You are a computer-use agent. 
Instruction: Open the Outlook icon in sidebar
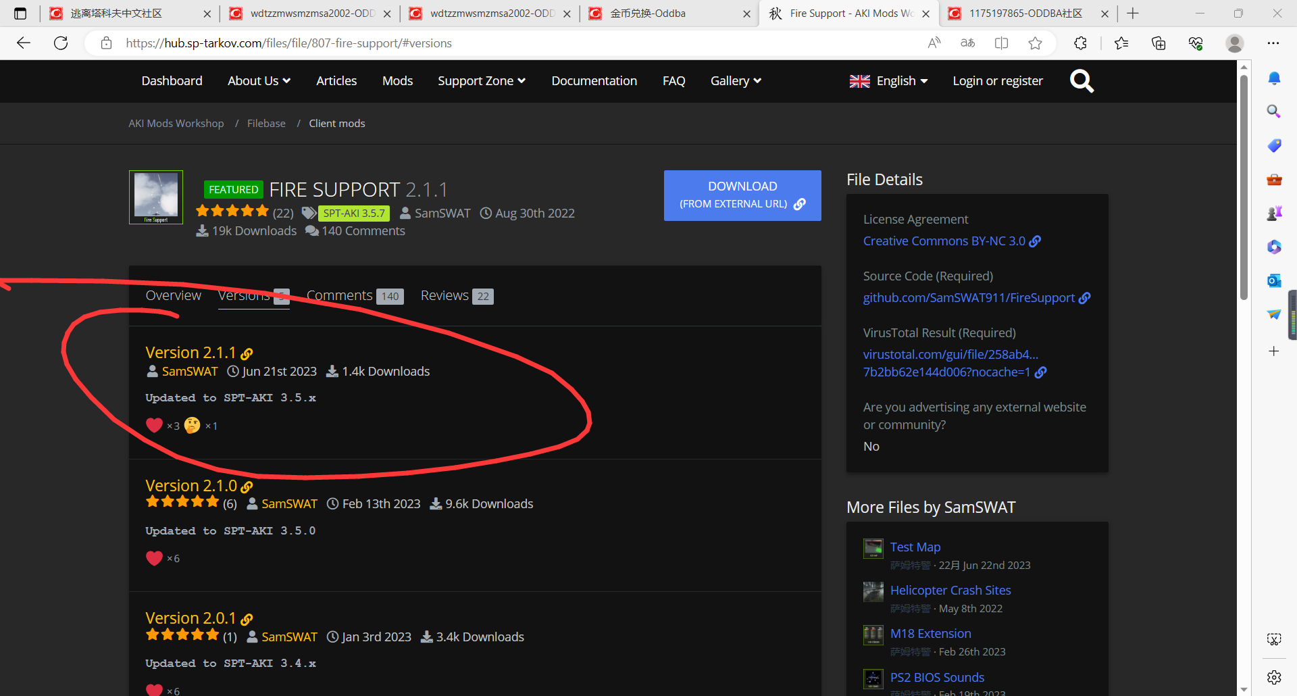tap(1273, 280)
